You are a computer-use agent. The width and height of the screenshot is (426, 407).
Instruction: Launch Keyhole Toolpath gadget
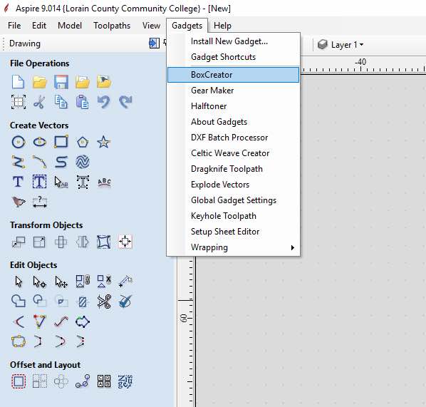click(x=233, y=216)
